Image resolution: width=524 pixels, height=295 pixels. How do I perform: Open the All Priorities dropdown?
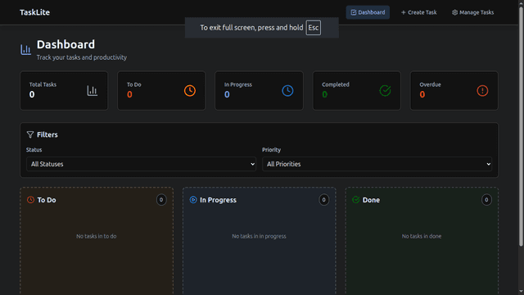pos(377,164)
